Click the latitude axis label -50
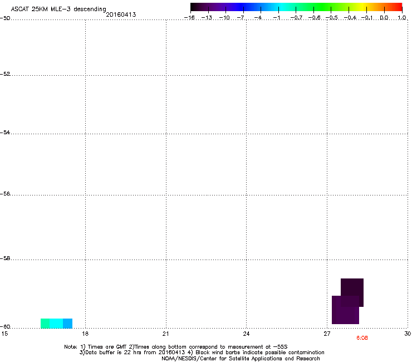Screen dimensions: 412x362 pyautogui.click(x=5, y=18)
